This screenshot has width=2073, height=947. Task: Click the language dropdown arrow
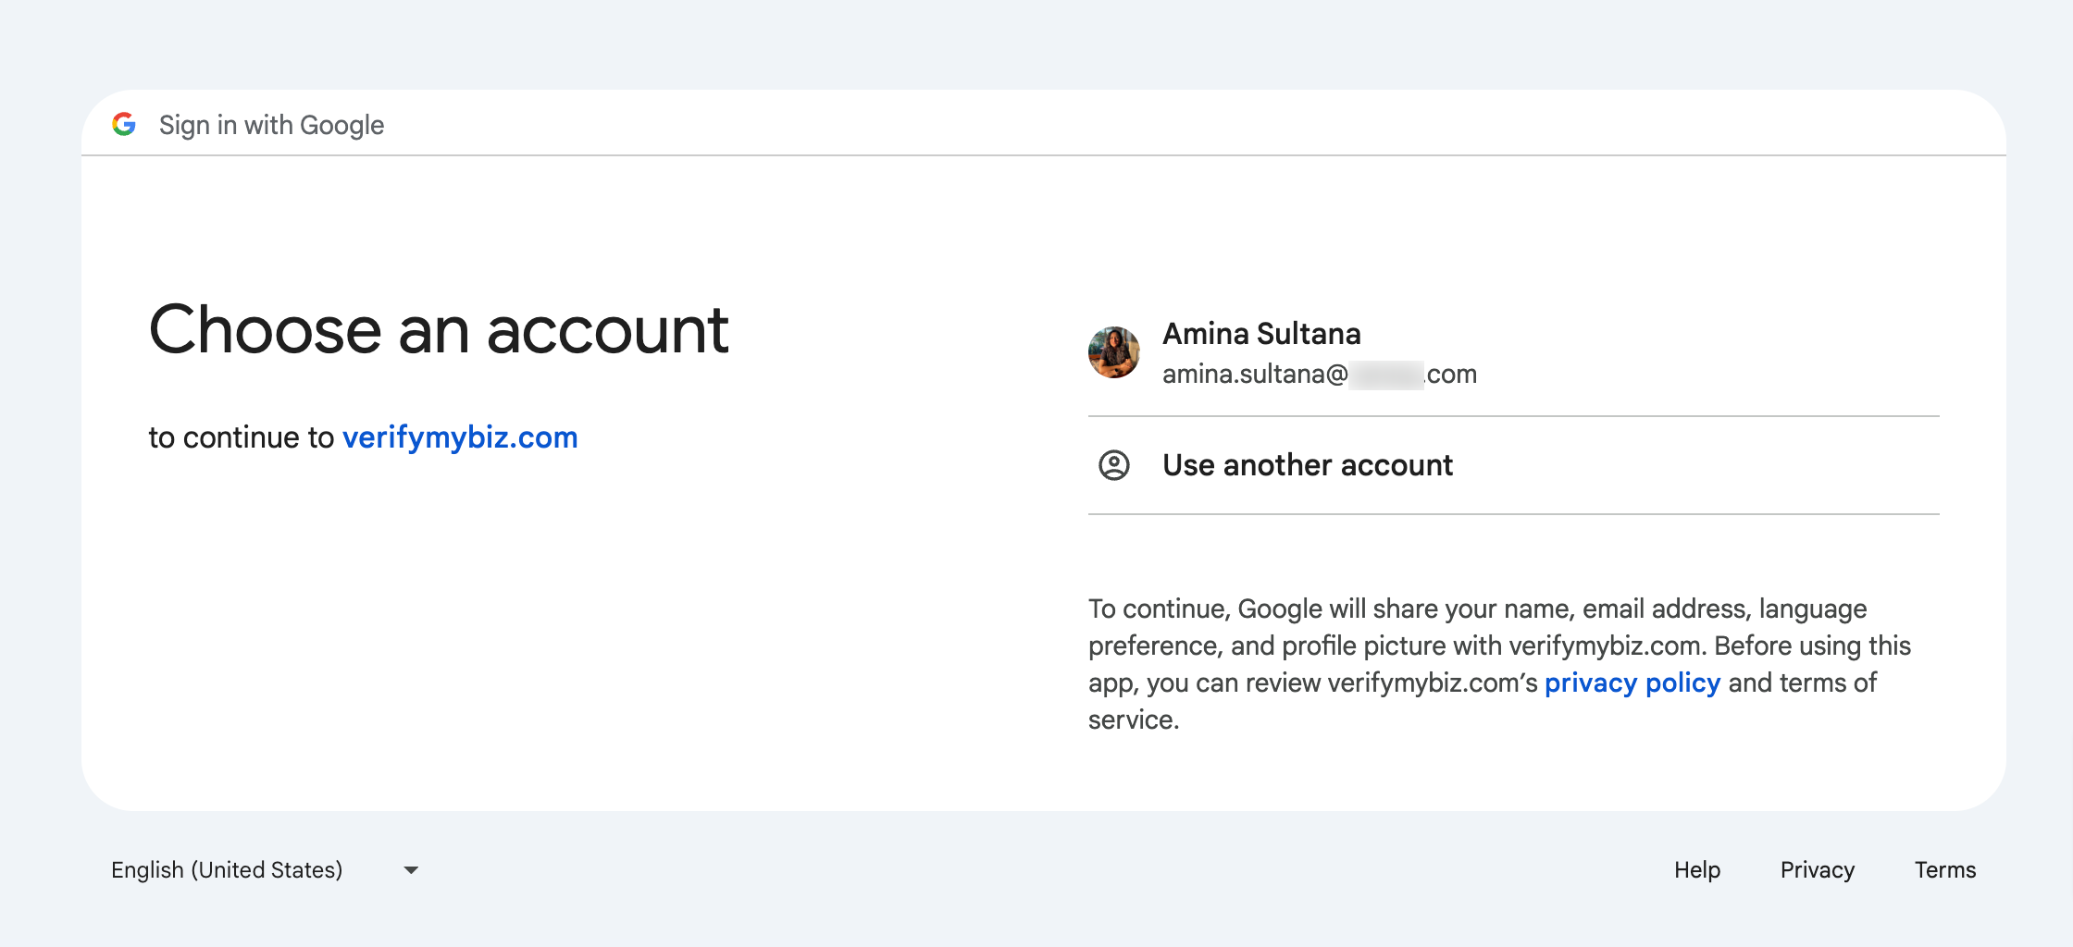[411, 870]
